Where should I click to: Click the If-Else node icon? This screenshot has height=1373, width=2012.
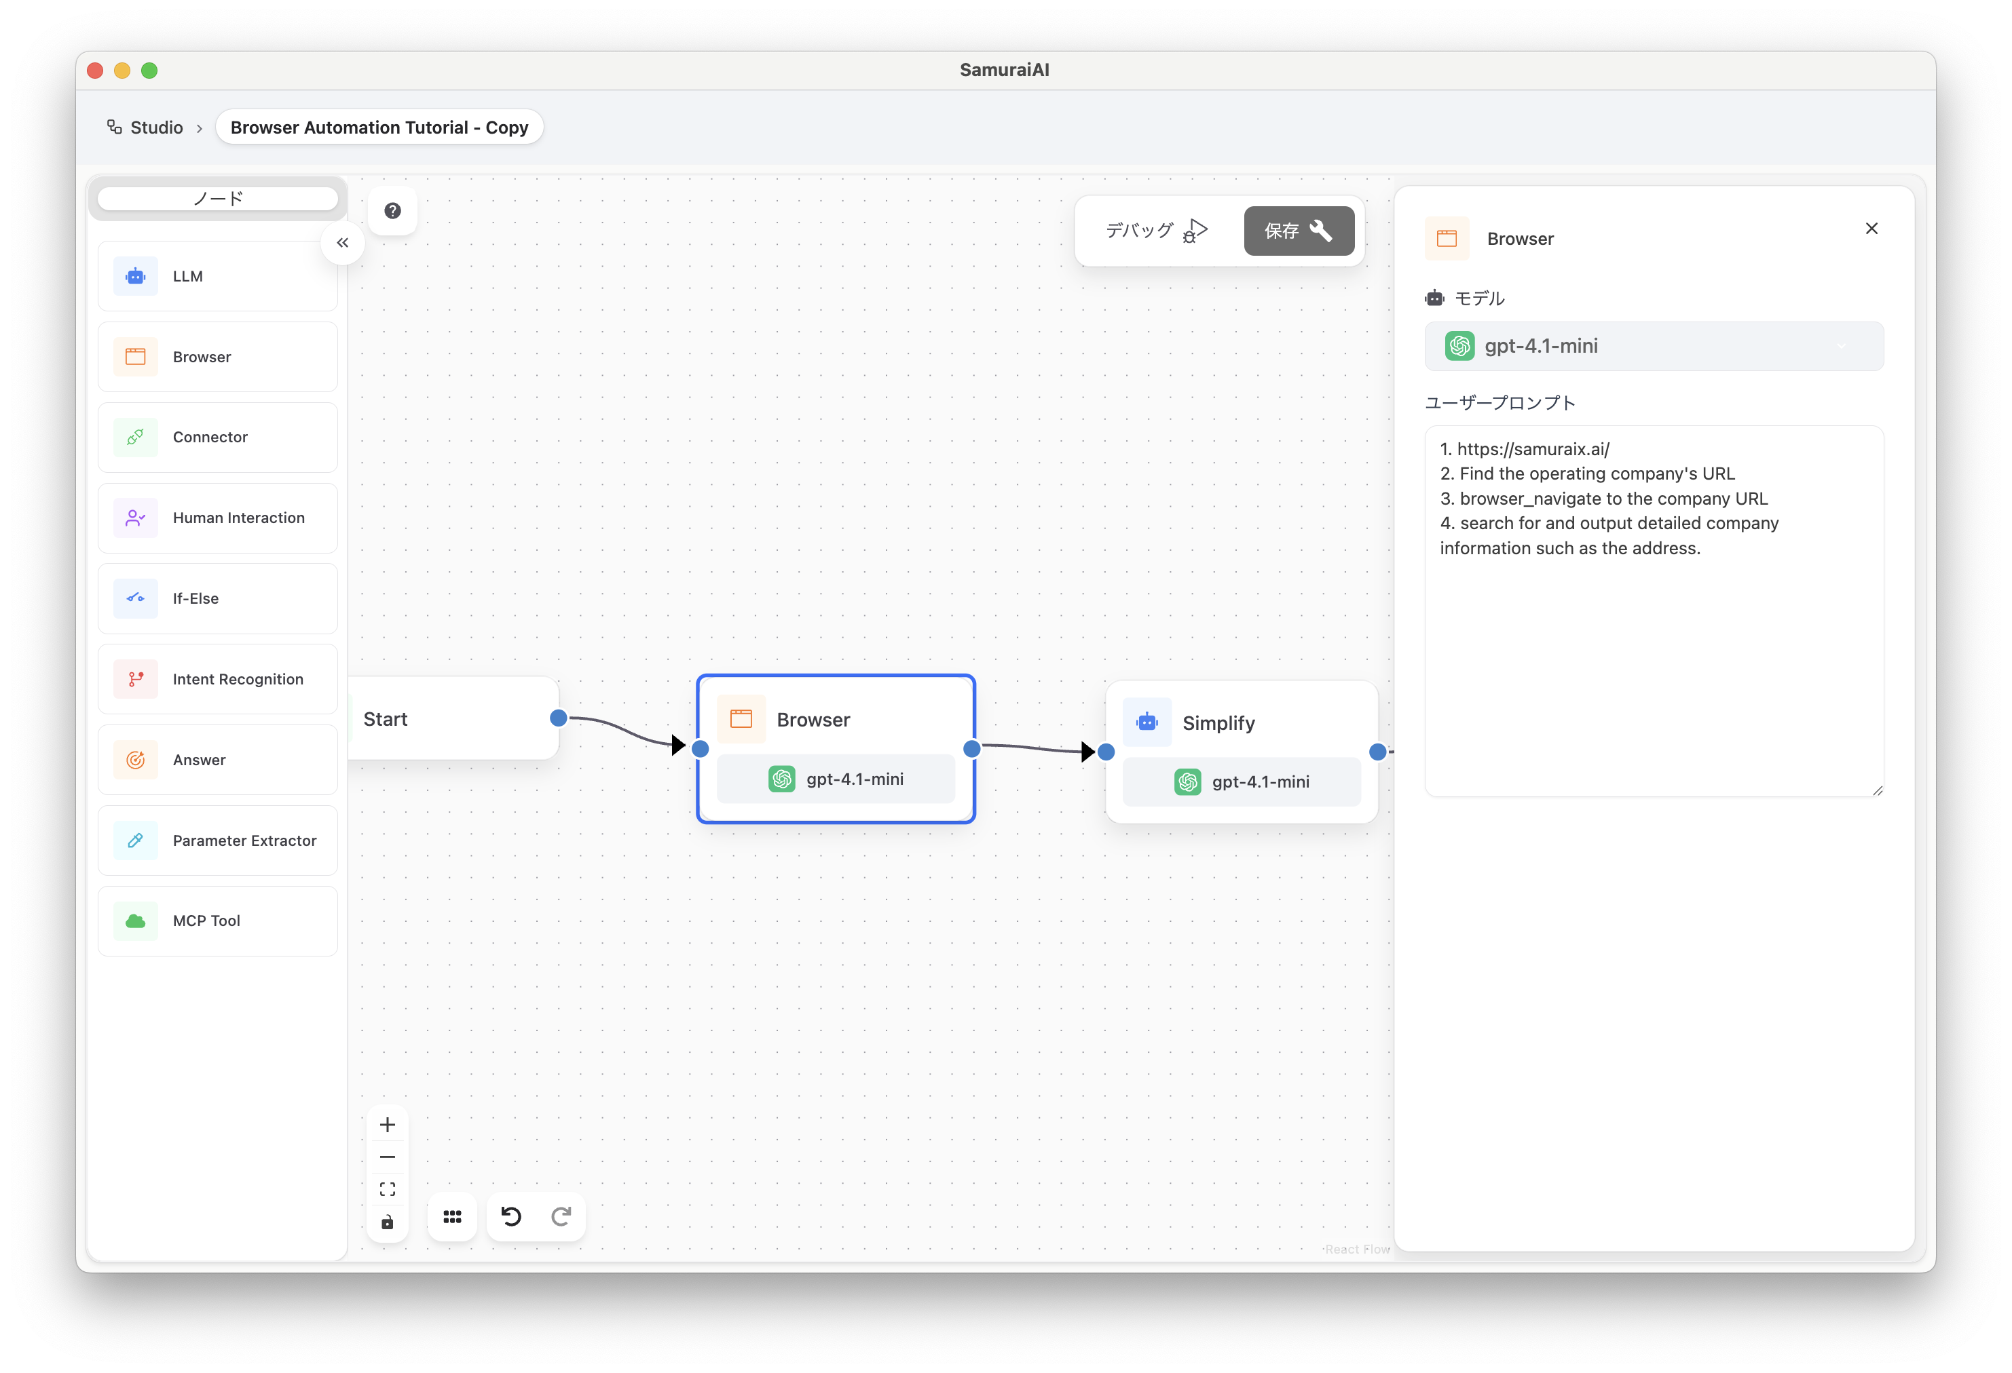135,598
